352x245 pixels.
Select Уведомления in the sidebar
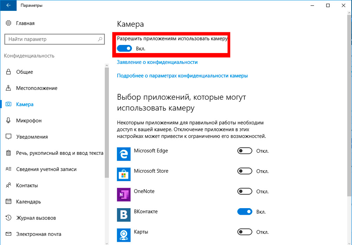coord(32,137)
